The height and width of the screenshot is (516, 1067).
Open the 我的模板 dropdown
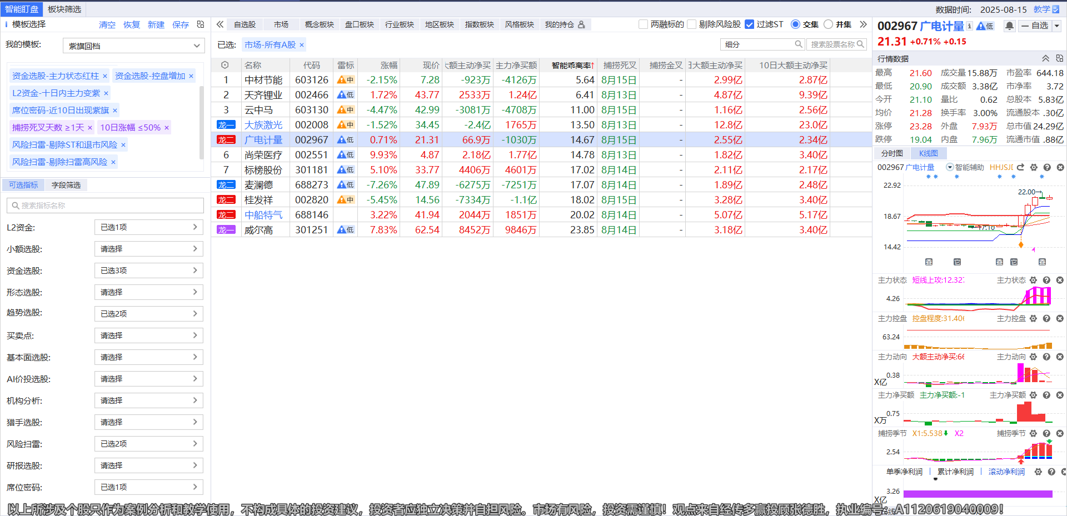[x=134, y=46]
